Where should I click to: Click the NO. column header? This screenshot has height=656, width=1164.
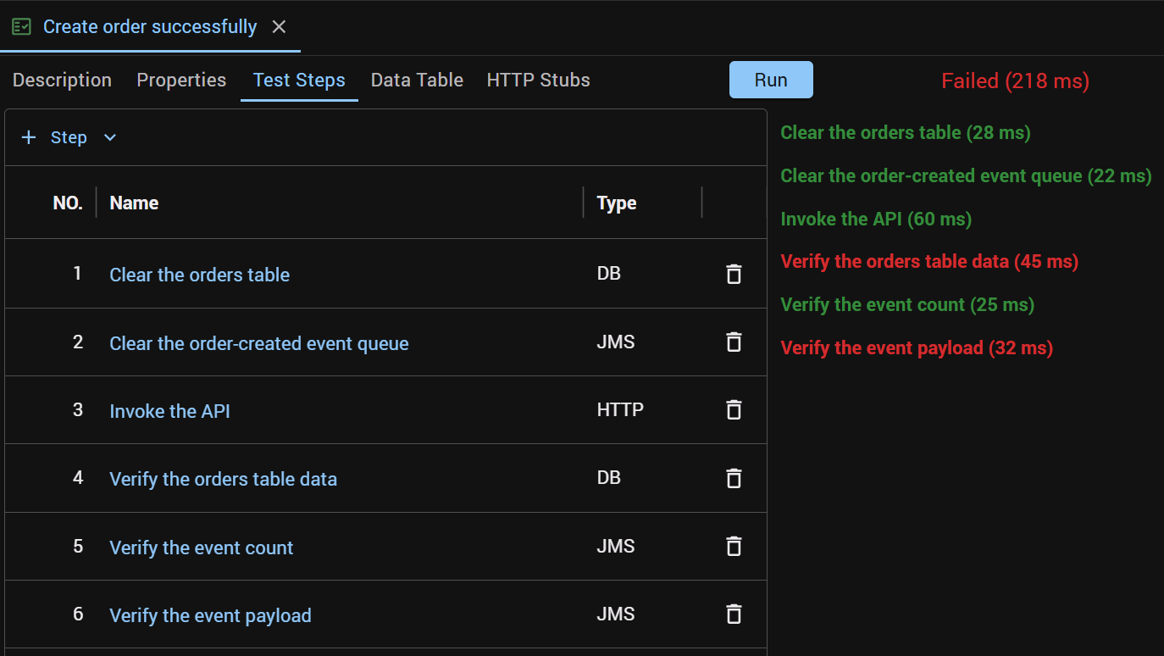tap(68, 203)
